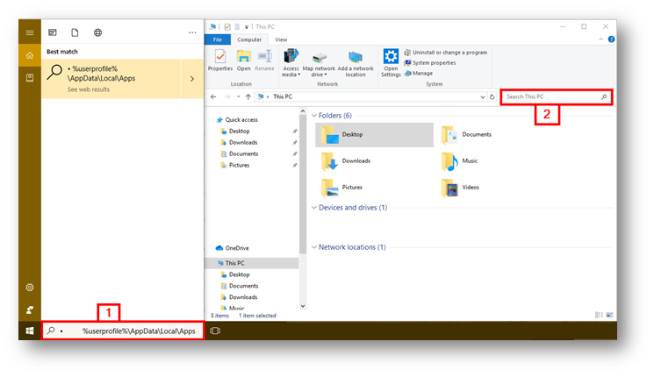Screen dimensions: 654x377
Task: Click the taskbar search input box
Action: pyautogui.click(x=123, y=331)
